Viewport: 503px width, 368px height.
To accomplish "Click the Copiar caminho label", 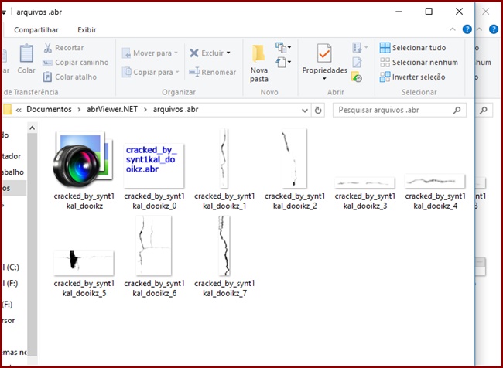I will [82, 63].
